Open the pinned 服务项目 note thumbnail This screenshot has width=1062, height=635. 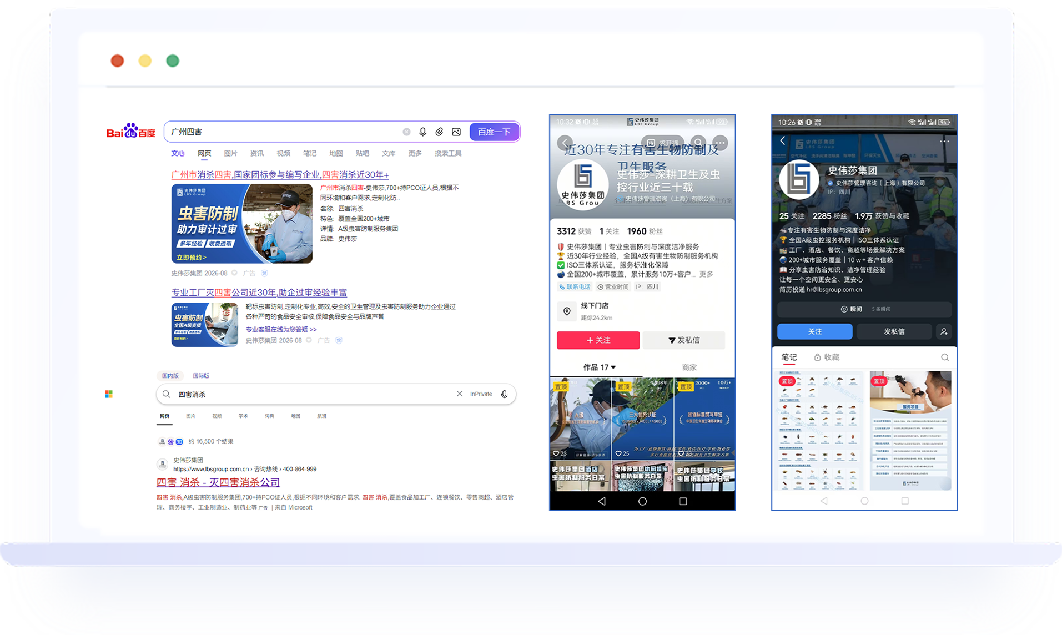[x=910, y=431]
